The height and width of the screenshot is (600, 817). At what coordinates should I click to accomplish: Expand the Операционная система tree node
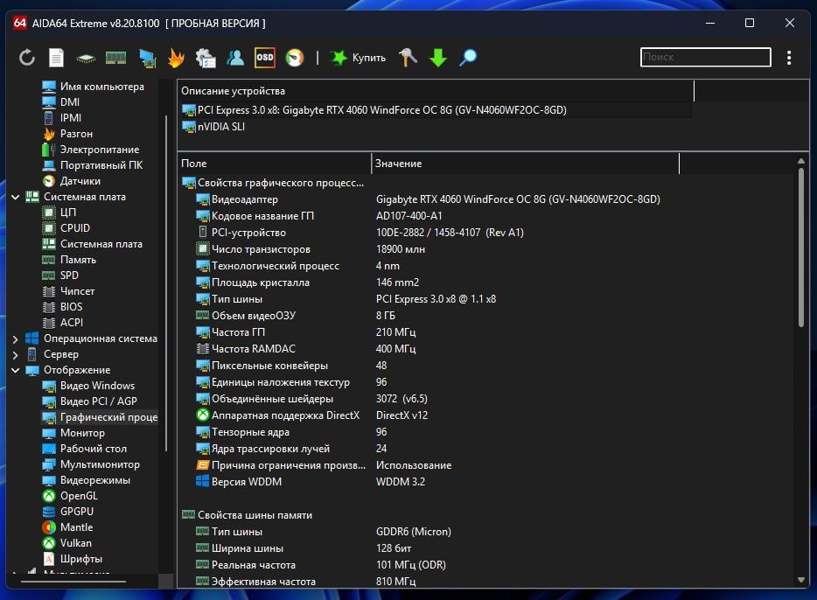(16, 339)
